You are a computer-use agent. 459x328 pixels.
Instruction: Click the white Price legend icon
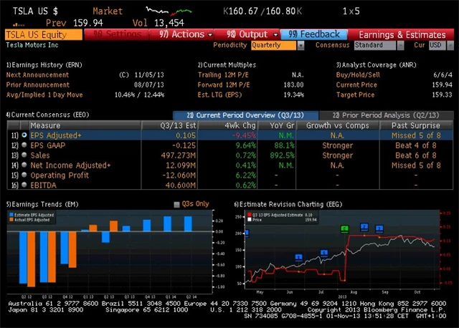pyautogui.click(x=248, y=218)
